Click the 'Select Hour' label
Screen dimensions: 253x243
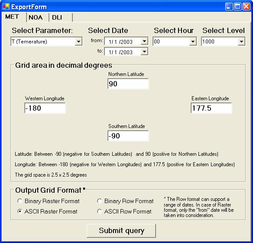click(x=174, y=30)
